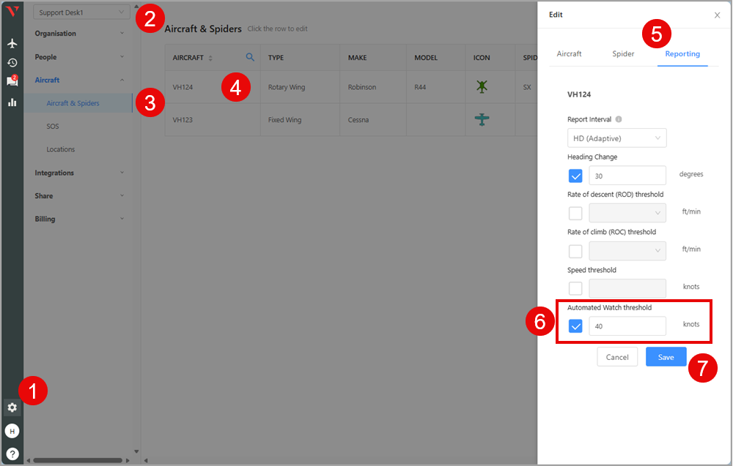This screenshot has width=733, height=466.
Task: Click the horizontal scrollbar under the sidebar
Action: pyautogui.click(x=77, y=460)
